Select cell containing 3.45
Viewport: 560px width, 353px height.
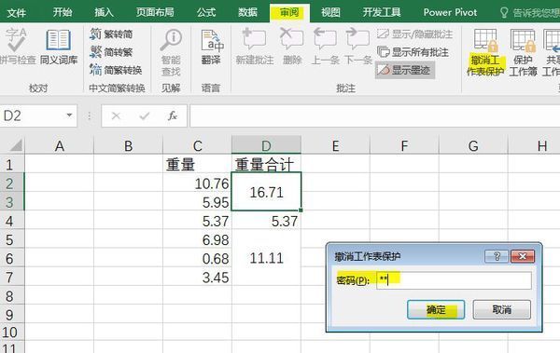(197, 277)
